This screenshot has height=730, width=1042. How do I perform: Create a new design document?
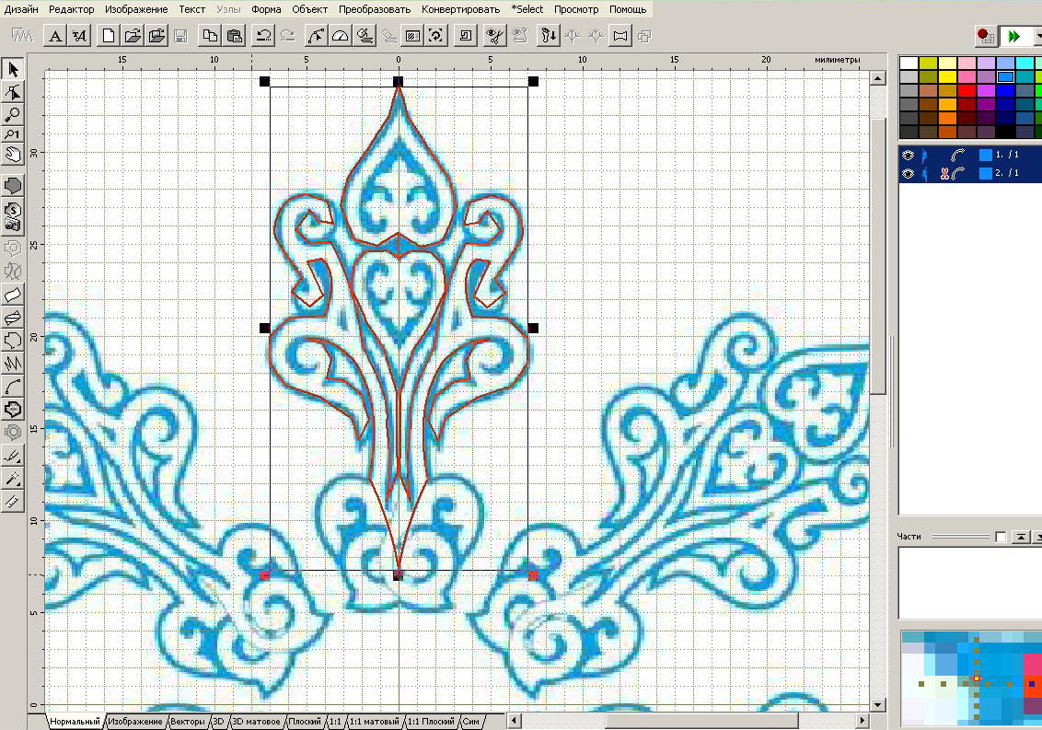[x=109, y=36]
